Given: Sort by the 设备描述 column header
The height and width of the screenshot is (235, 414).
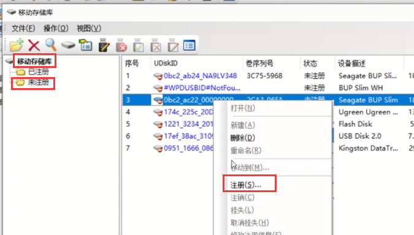Looking at the screenshot, I should 351,63.
